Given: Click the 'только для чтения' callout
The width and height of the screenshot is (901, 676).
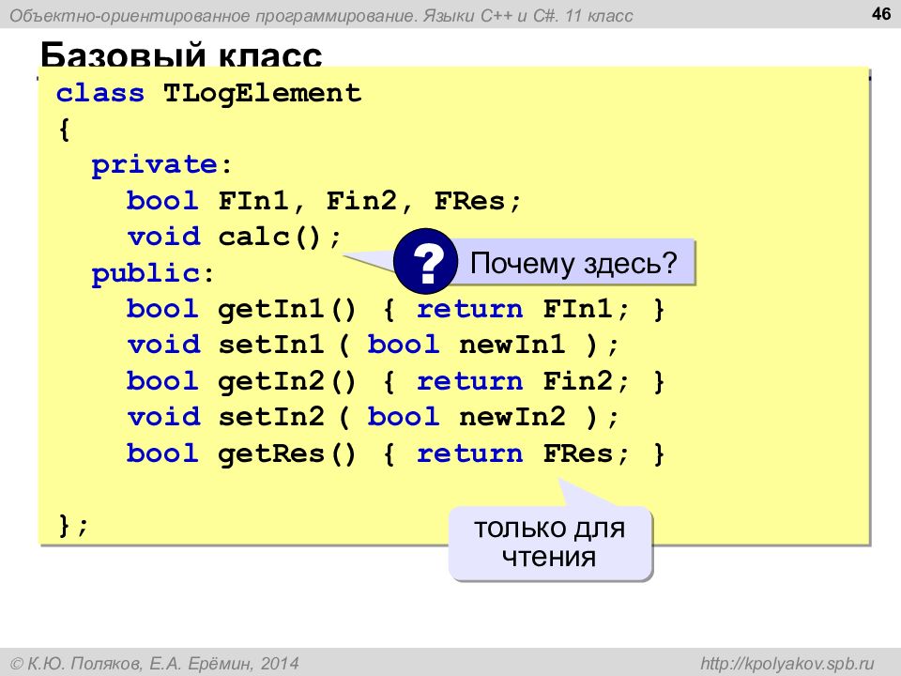Looking at the screenshot, I should pos(550,543).
